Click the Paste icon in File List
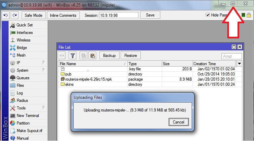This screenshot has width=254, height=141. click(93, 56)
